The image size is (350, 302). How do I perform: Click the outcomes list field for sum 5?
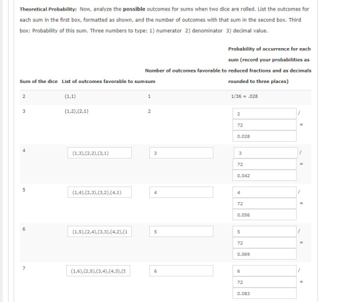(x=99, y=192)
